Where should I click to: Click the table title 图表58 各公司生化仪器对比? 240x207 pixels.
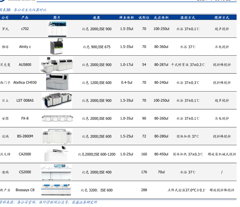coord(23,10)
